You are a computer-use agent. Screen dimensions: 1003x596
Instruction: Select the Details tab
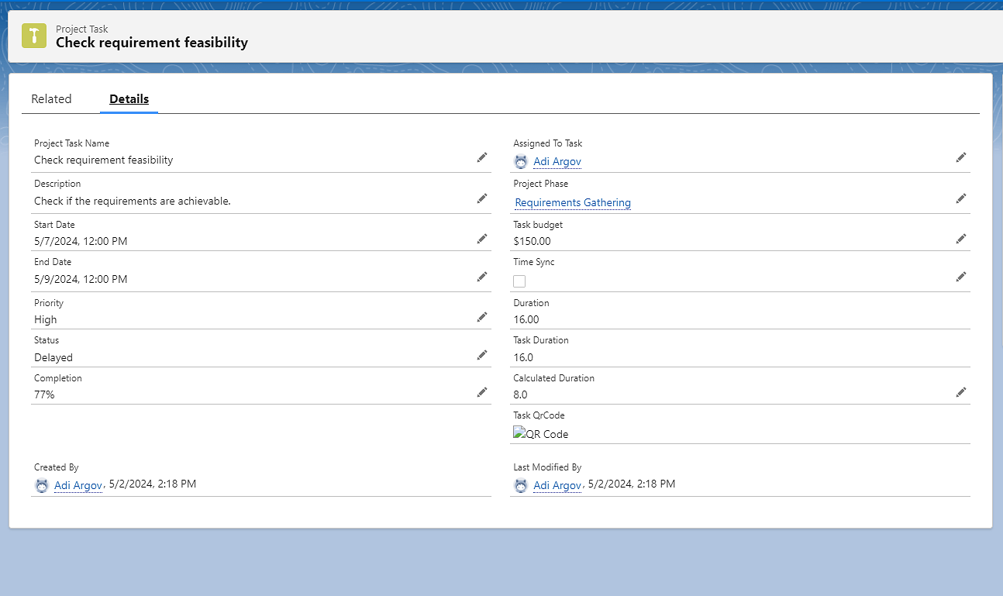tap(129, 98)
